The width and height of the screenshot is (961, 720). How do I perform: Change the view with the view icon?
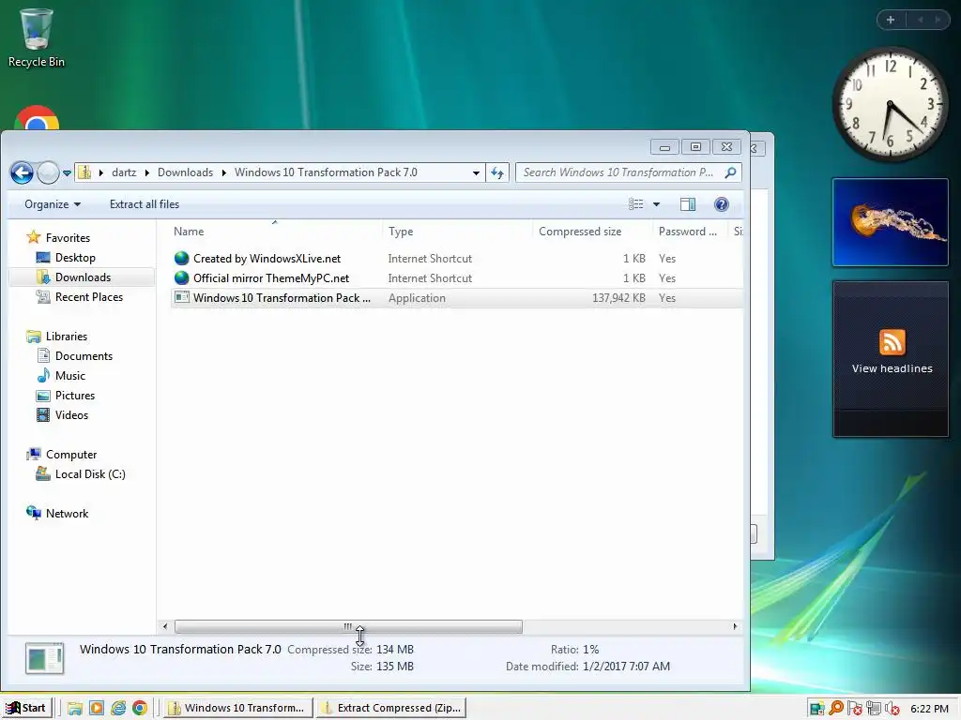click(x=636, y=203)
